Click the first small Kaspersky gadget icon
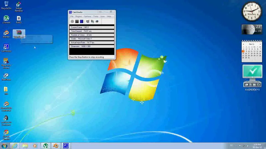 click(247, 85)
